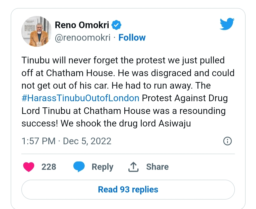Like the tweet with the heart icon

(29, 167)
